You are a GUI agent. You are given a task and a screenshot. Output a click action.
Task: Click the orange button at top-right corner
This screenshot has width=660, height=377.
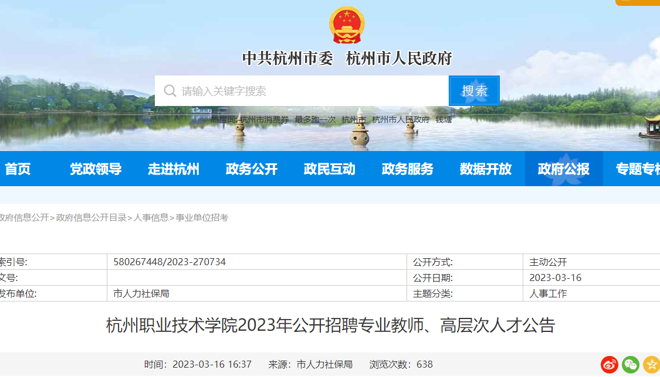pyautogui.click(x=638, y=2)
